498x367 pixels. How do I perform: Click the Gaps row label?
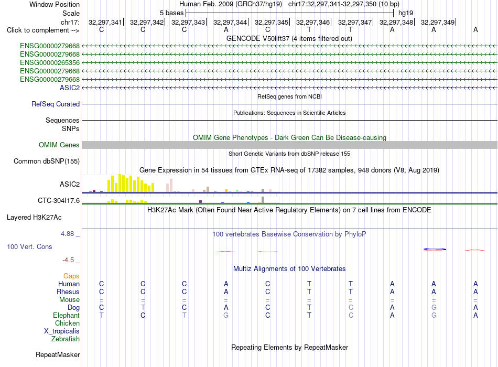click(71, 276)
